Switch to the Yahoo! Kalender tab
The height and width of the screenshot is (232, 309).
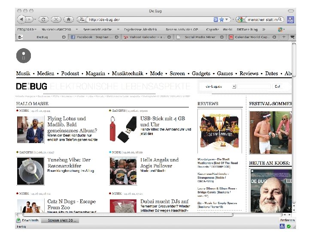[147, 37]
